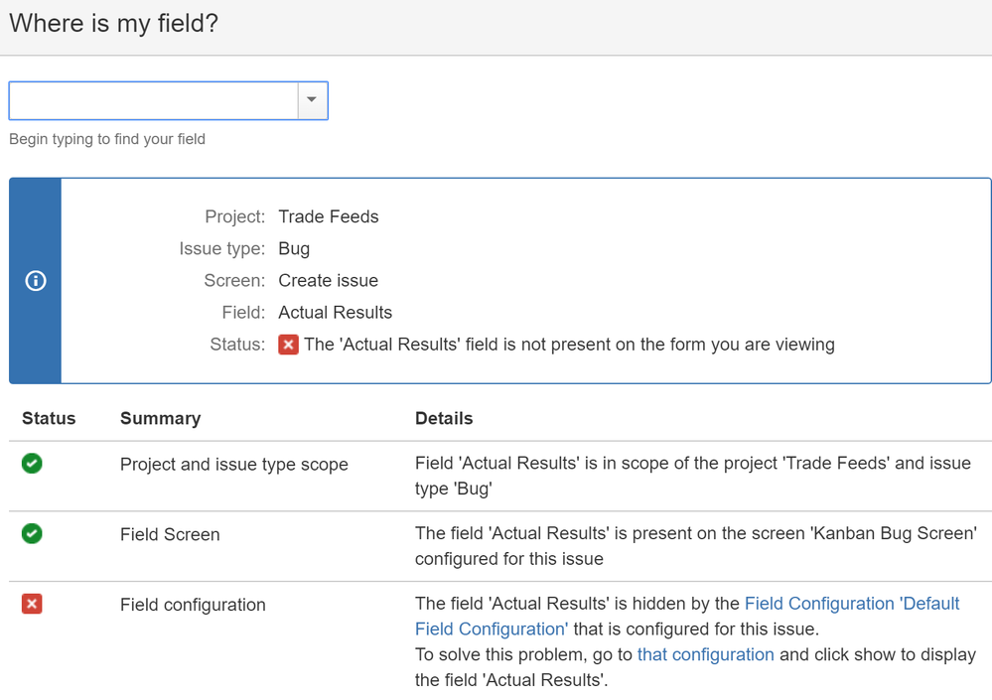The height and width of the screenshot is (700, 992).
Task: Click the blue info icon in the panel
Action: pos(36,281)
